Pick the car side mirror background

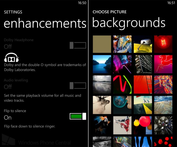[143, 44]
